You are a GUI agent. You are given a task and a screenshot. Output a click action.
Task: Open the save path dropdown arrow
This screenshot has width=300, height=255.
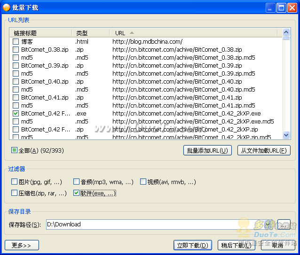268,224
